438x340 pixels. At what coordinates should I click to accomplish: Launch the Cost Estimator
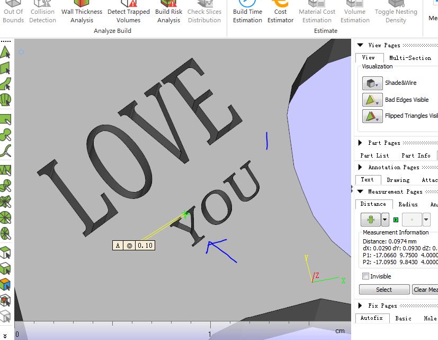pos(280,12)
